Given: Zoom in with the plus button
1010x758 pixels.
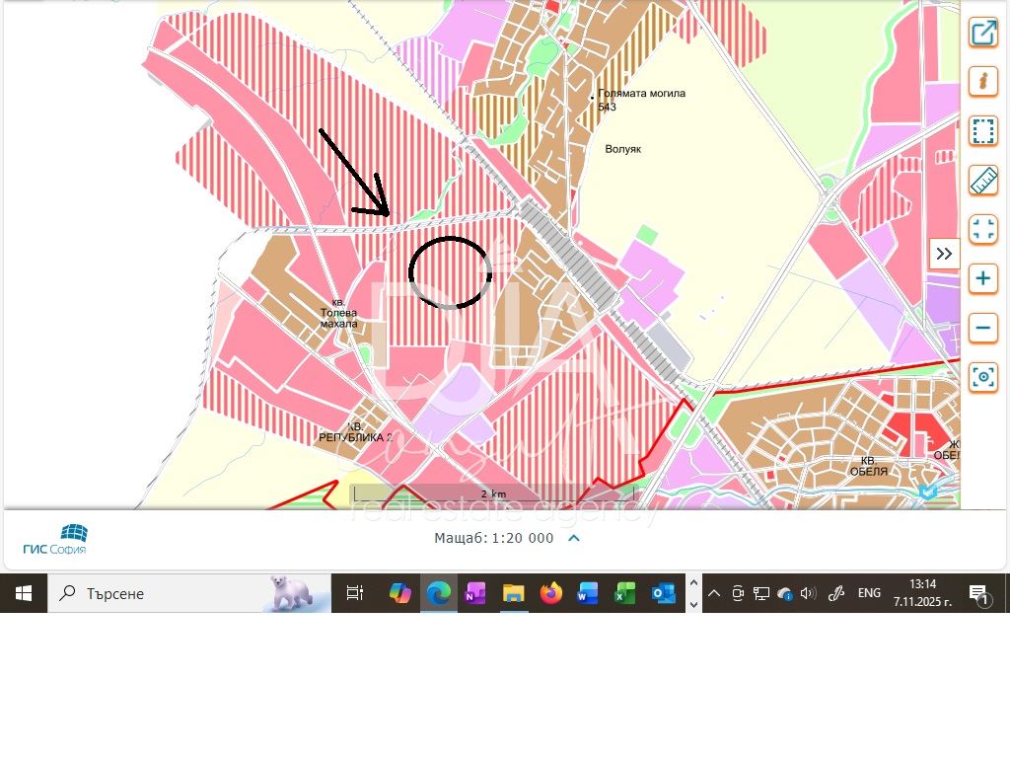Looking at the screenshot, I should pos(982,278).
